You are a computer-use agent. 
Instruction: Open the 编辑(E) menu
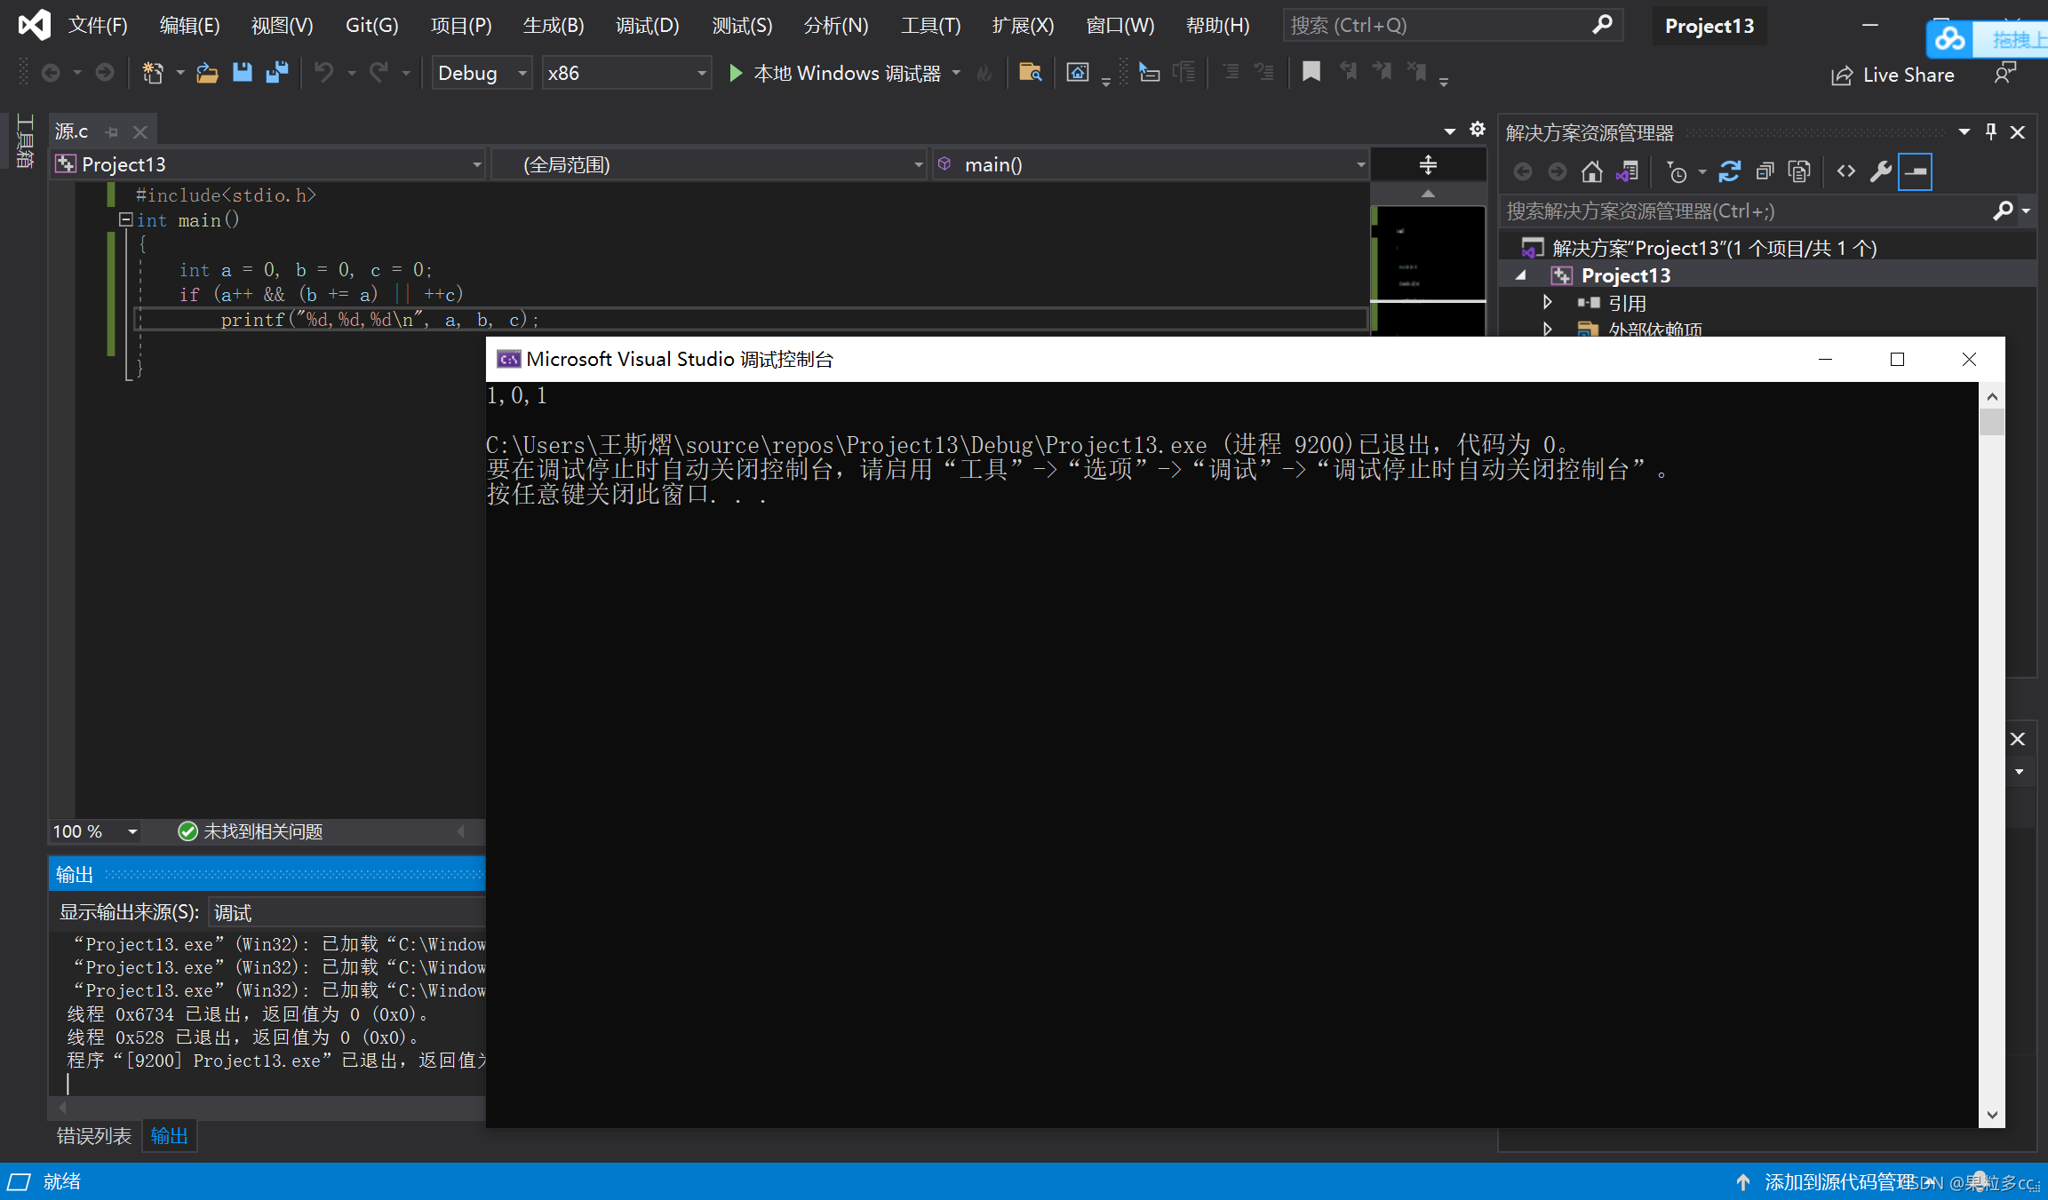[189, 25]
